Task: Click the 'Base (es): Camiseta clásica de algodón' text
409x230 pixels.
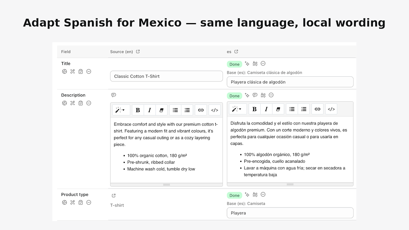Action: (x=264, y=73)
